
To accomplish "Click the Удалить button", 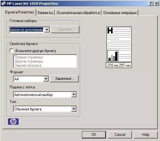I will [65, 29].
